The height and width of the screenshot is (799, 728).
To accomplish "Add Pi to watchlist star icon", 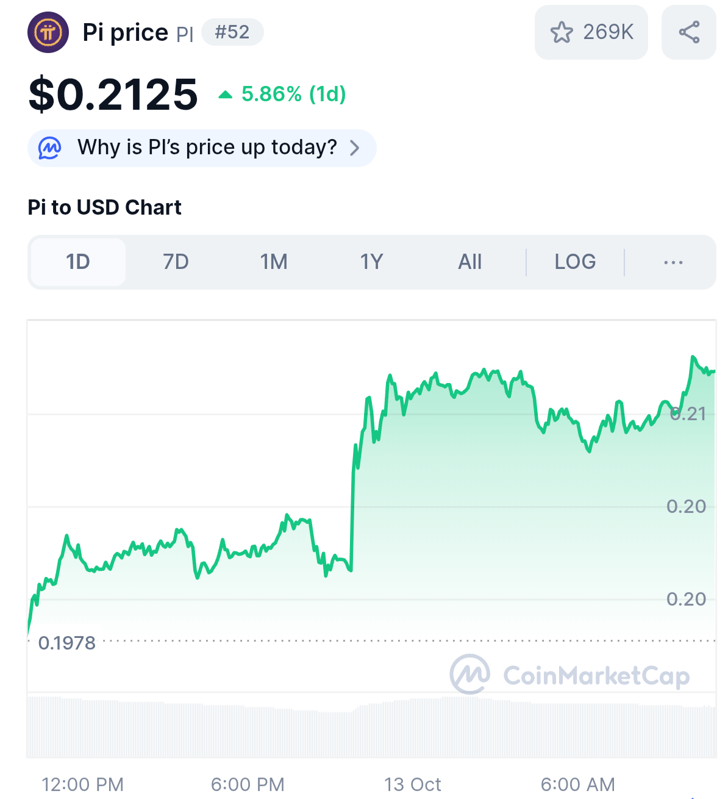I will (x=562, y=32).
